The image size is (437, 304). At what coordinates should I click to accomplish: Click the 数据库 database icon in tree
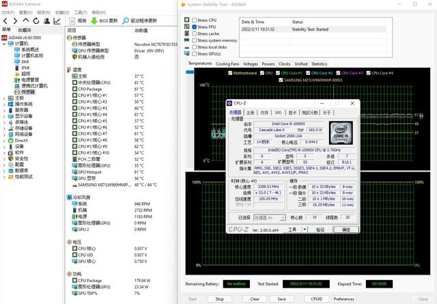point(11,171)
